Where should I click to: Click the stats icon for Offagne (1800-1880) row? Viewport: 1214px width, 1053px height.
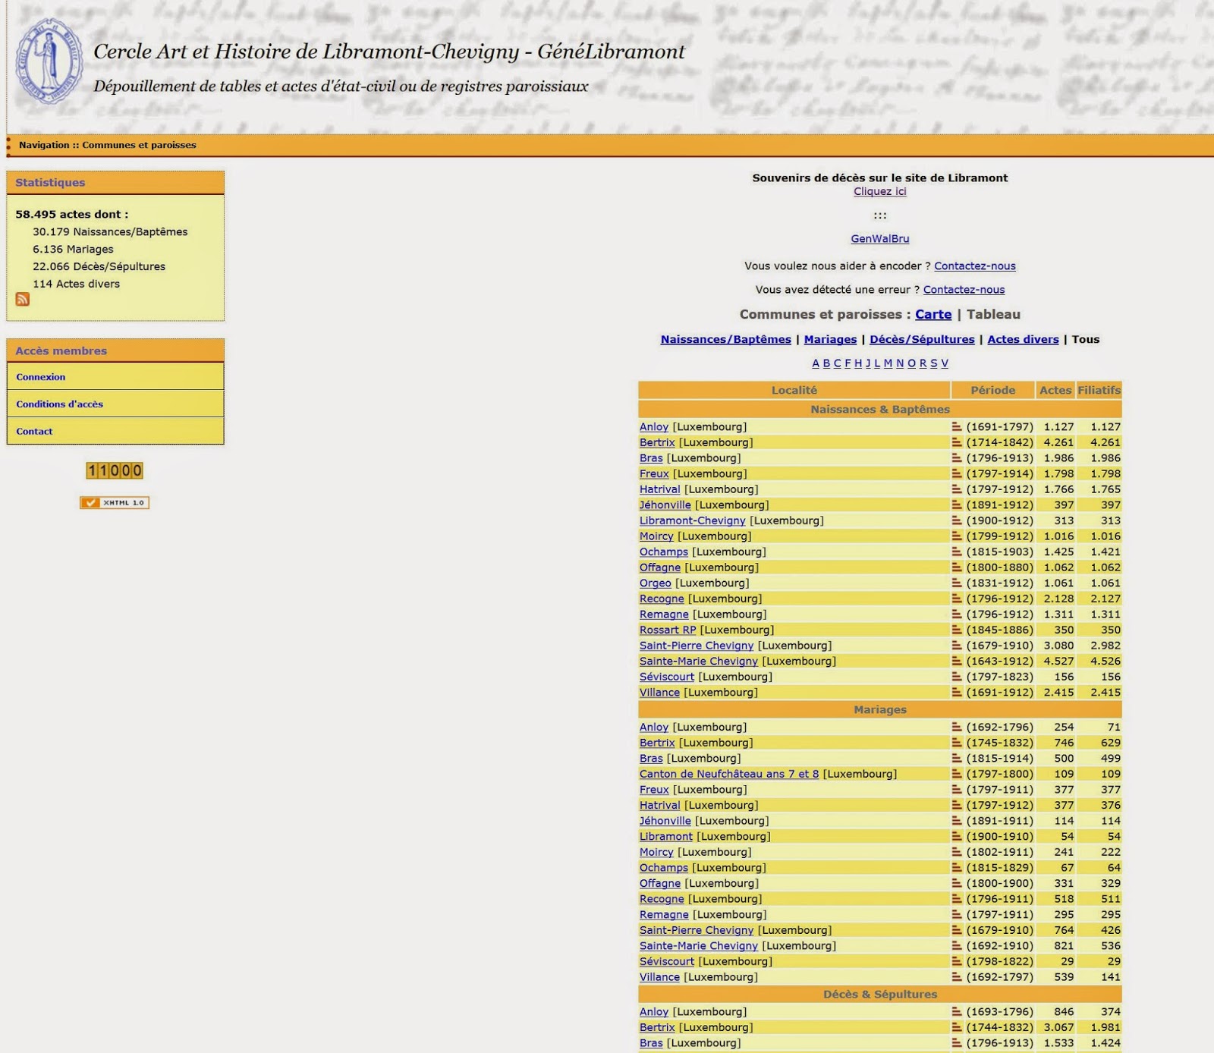[x=956, y=567]
